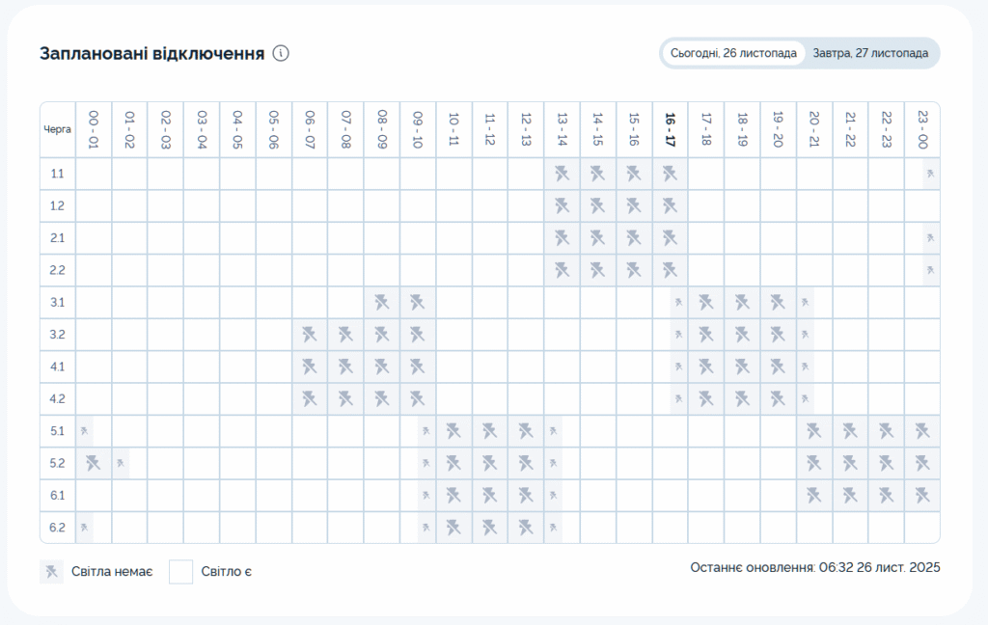Click outage icon for queue 5.1 at 20-21

(x=814, y=431)
